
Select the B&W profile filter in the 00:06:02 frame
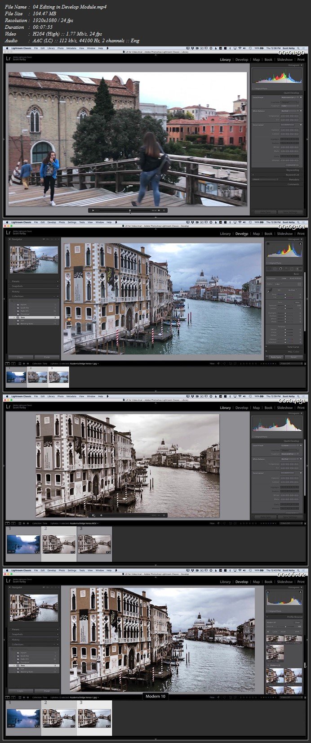pyautogui.click(x=283, y=632)
